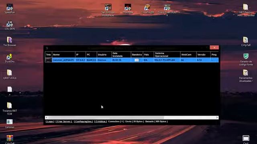Sort by the Tela column header
Viewport: 257px width, 144px height.
(49, 54)
